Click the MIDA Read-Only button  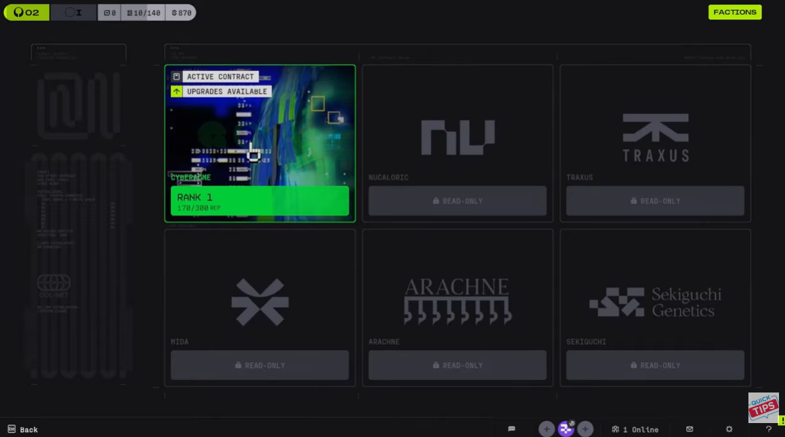pyautogui.click(x=259, y=365)
